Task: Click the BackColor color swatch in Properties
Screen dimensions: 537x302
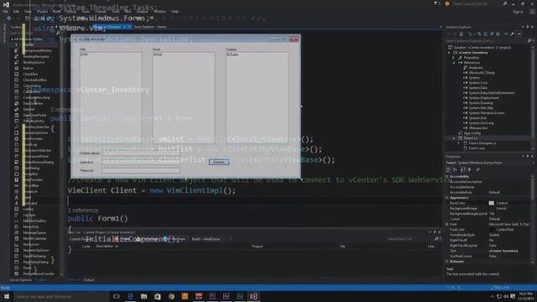Action: tap(492, 203)
